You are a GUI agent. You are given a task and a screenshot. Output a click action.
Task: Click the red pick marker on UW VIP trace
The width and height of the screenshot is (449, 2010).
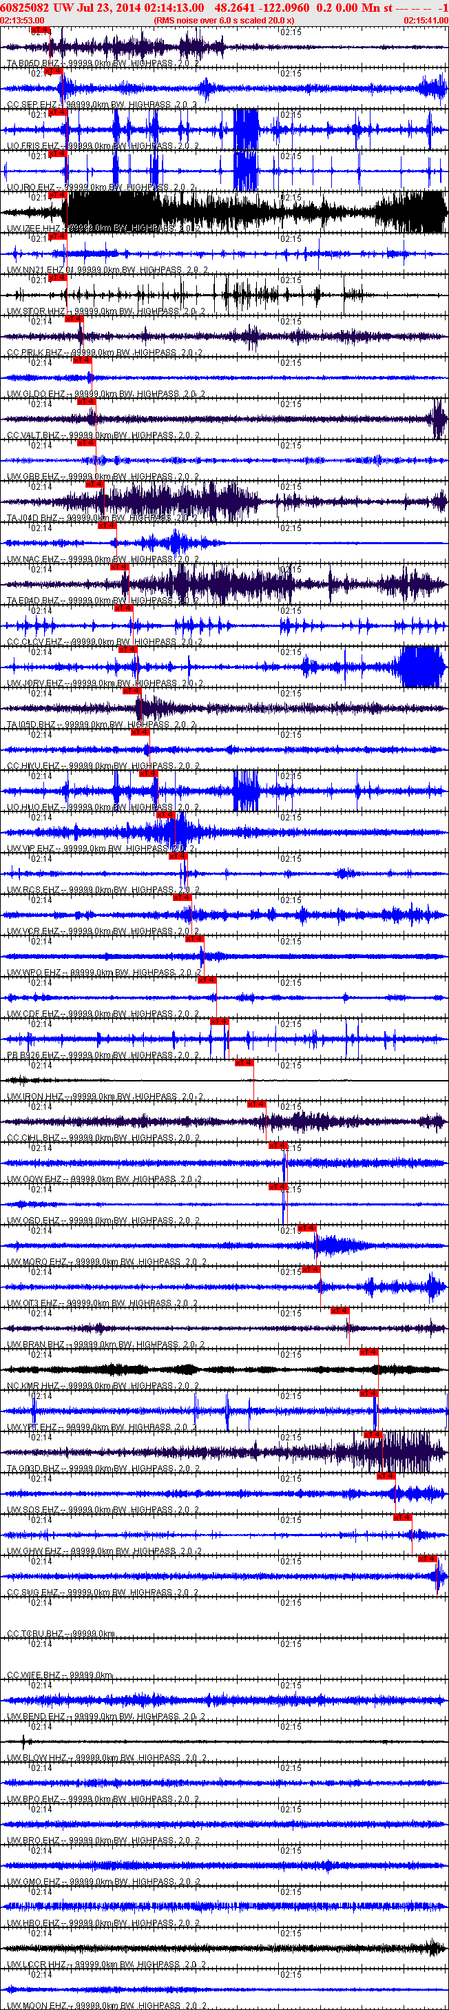click(165, 815)
